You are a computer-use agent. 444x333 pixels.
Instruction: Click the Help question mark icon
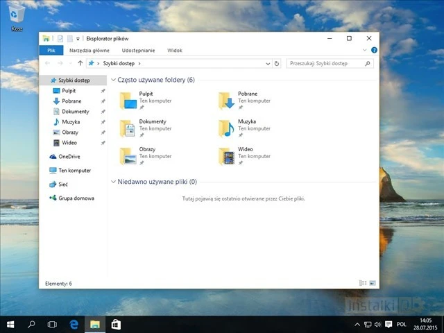pos(374,50)
